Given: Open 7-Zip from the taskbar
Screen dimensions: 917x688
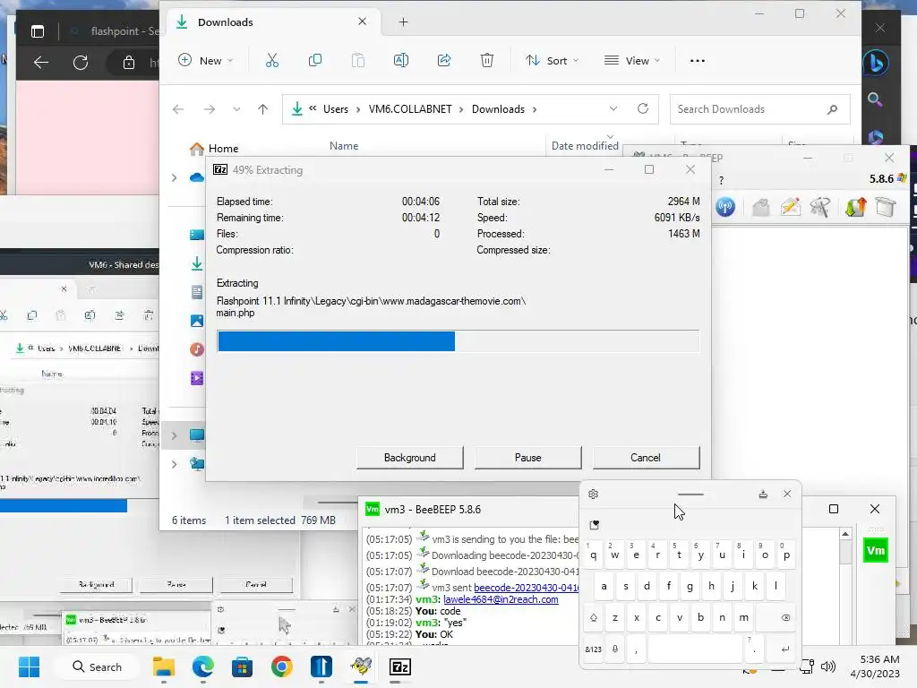Looking at the screenshot, I should tap(400, 666).
